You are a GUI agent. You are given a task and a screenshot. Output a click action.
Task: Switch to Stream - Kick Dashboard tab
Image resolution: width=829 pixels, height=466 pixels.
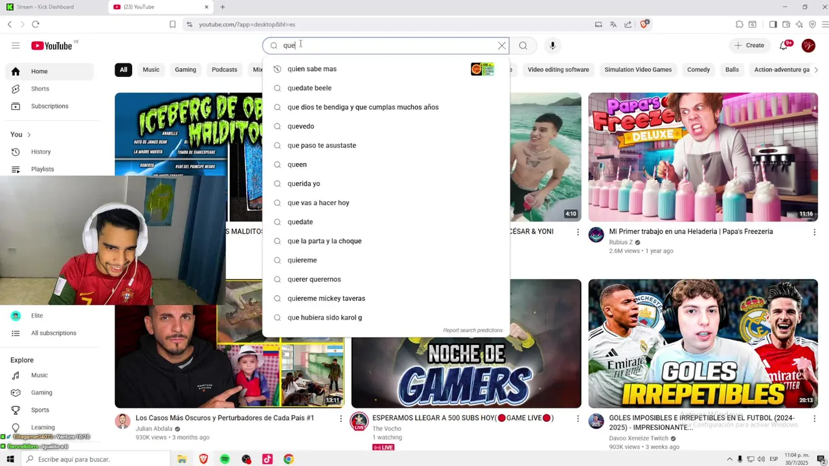click(x=54, y=7)
